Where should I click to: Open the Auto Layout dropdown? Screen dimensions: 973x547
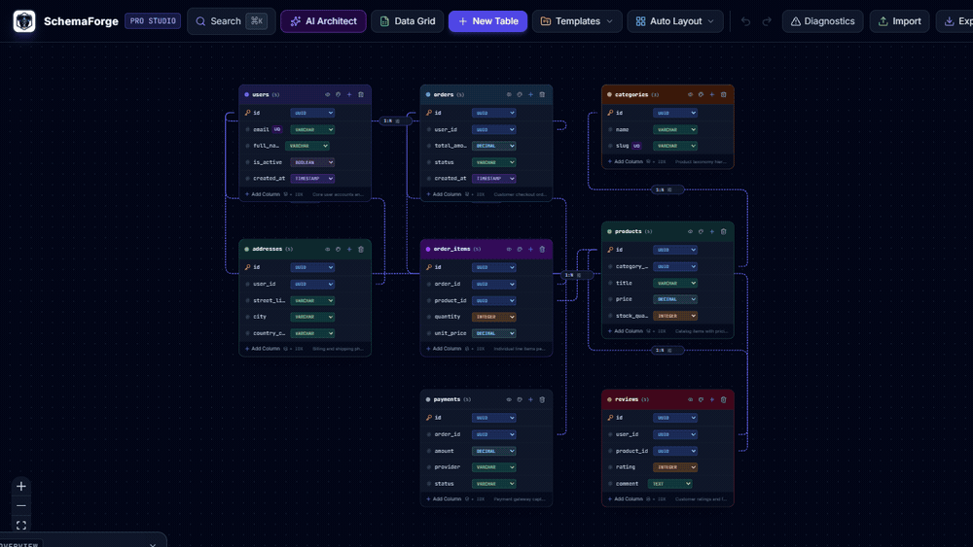click(674, 21)
